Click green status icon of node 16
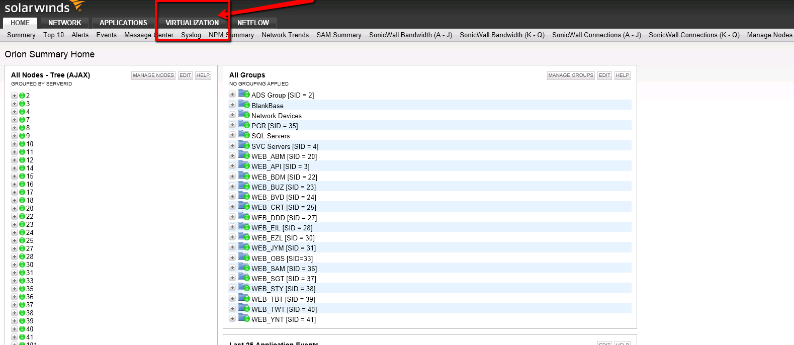The image size is (794, 345). (x=22, y=184)
